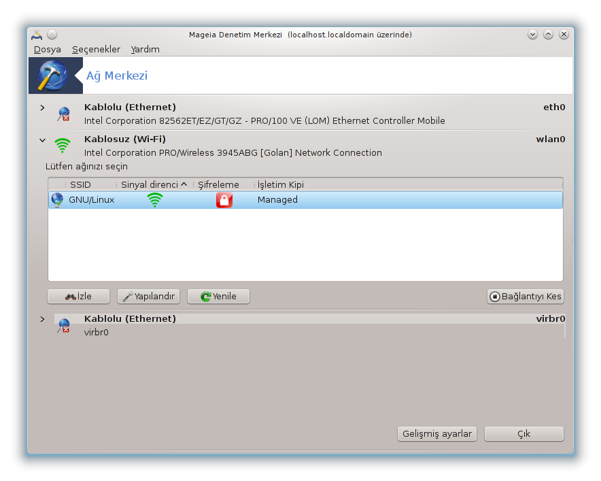Screen dimensions: 601x481
Task: Open the Yardım menu
Action: [145, 50]
